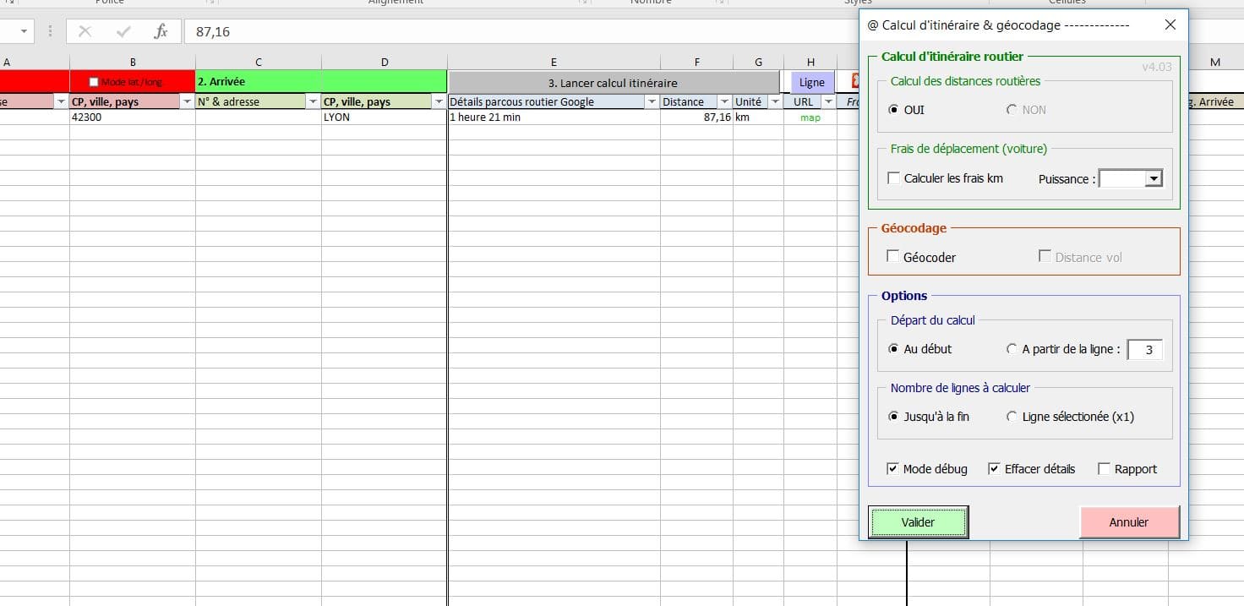Choose A partir de la ligne option
The height and width of the screenshot is (606, 1244).
[1012, 349]
